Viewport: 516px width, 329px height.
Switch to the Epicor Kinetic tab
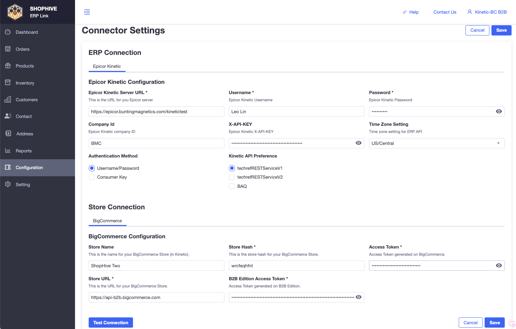(107, 66)
